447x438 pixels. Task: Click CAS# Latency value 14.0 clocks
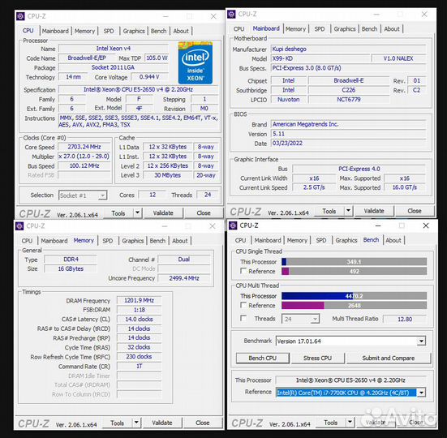(x=139, y=319)
